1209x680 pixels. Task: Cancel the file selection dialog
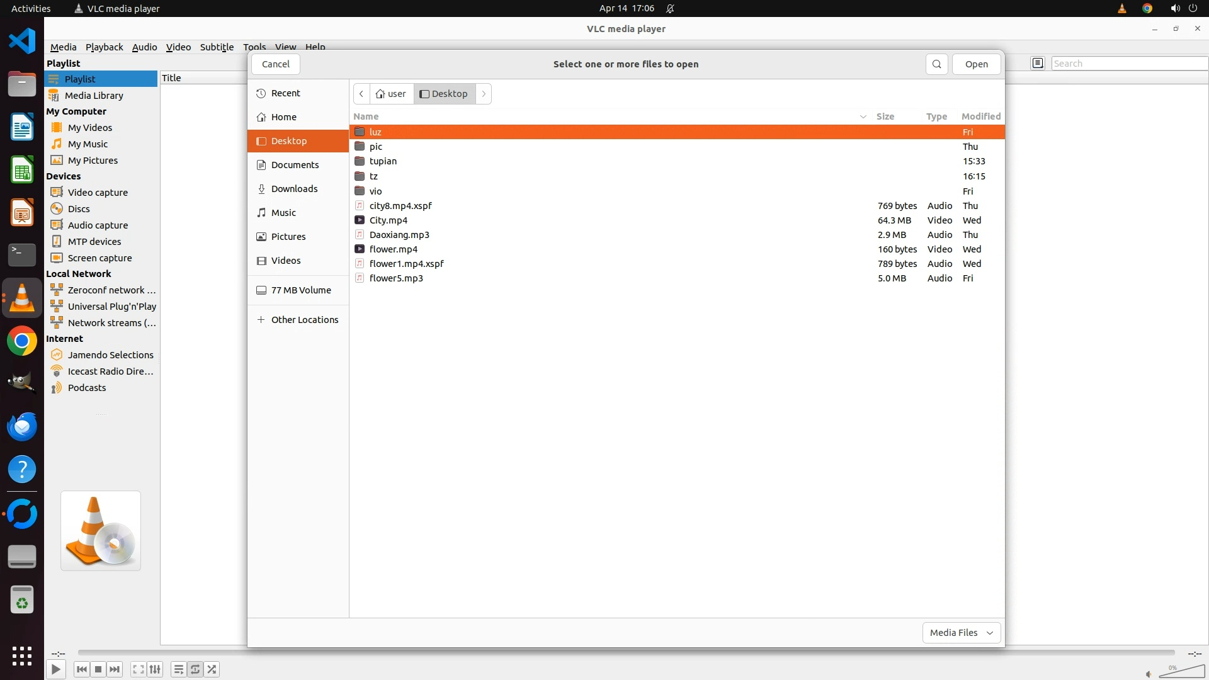click(275, 64)
